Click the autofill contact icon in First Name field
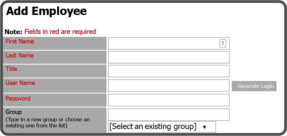This screenshot has width=287, height=136. [223, 43]
